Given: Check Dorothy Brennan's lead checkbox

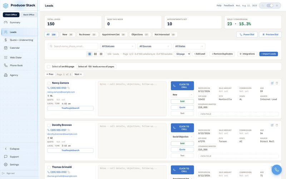Looking at the screenshot, I should point(49,125).
